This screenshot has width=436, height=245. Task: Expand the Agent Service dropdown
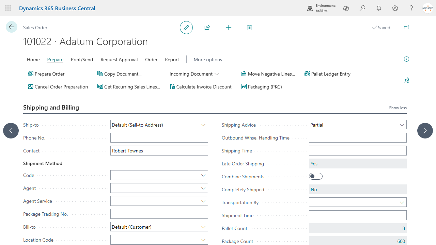pos(203,201)
